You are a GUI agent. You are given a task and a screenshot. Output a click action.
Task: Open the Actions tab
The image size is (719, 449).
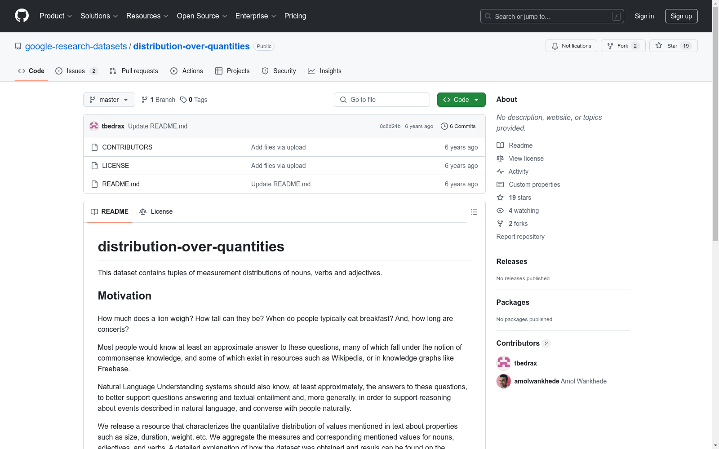pos(187,71)
